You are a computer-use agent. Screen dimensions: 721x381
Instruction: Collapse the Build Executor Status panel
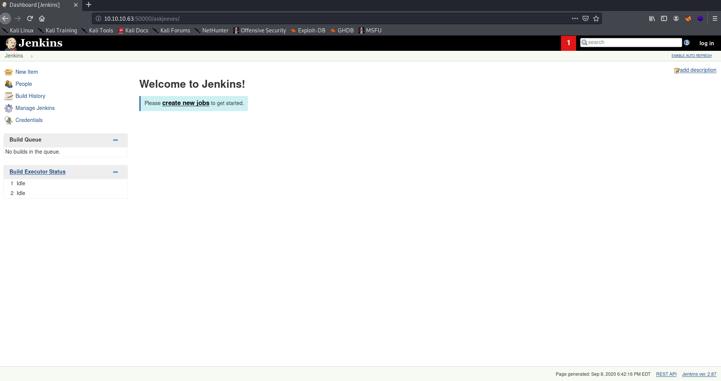point(115,172)
